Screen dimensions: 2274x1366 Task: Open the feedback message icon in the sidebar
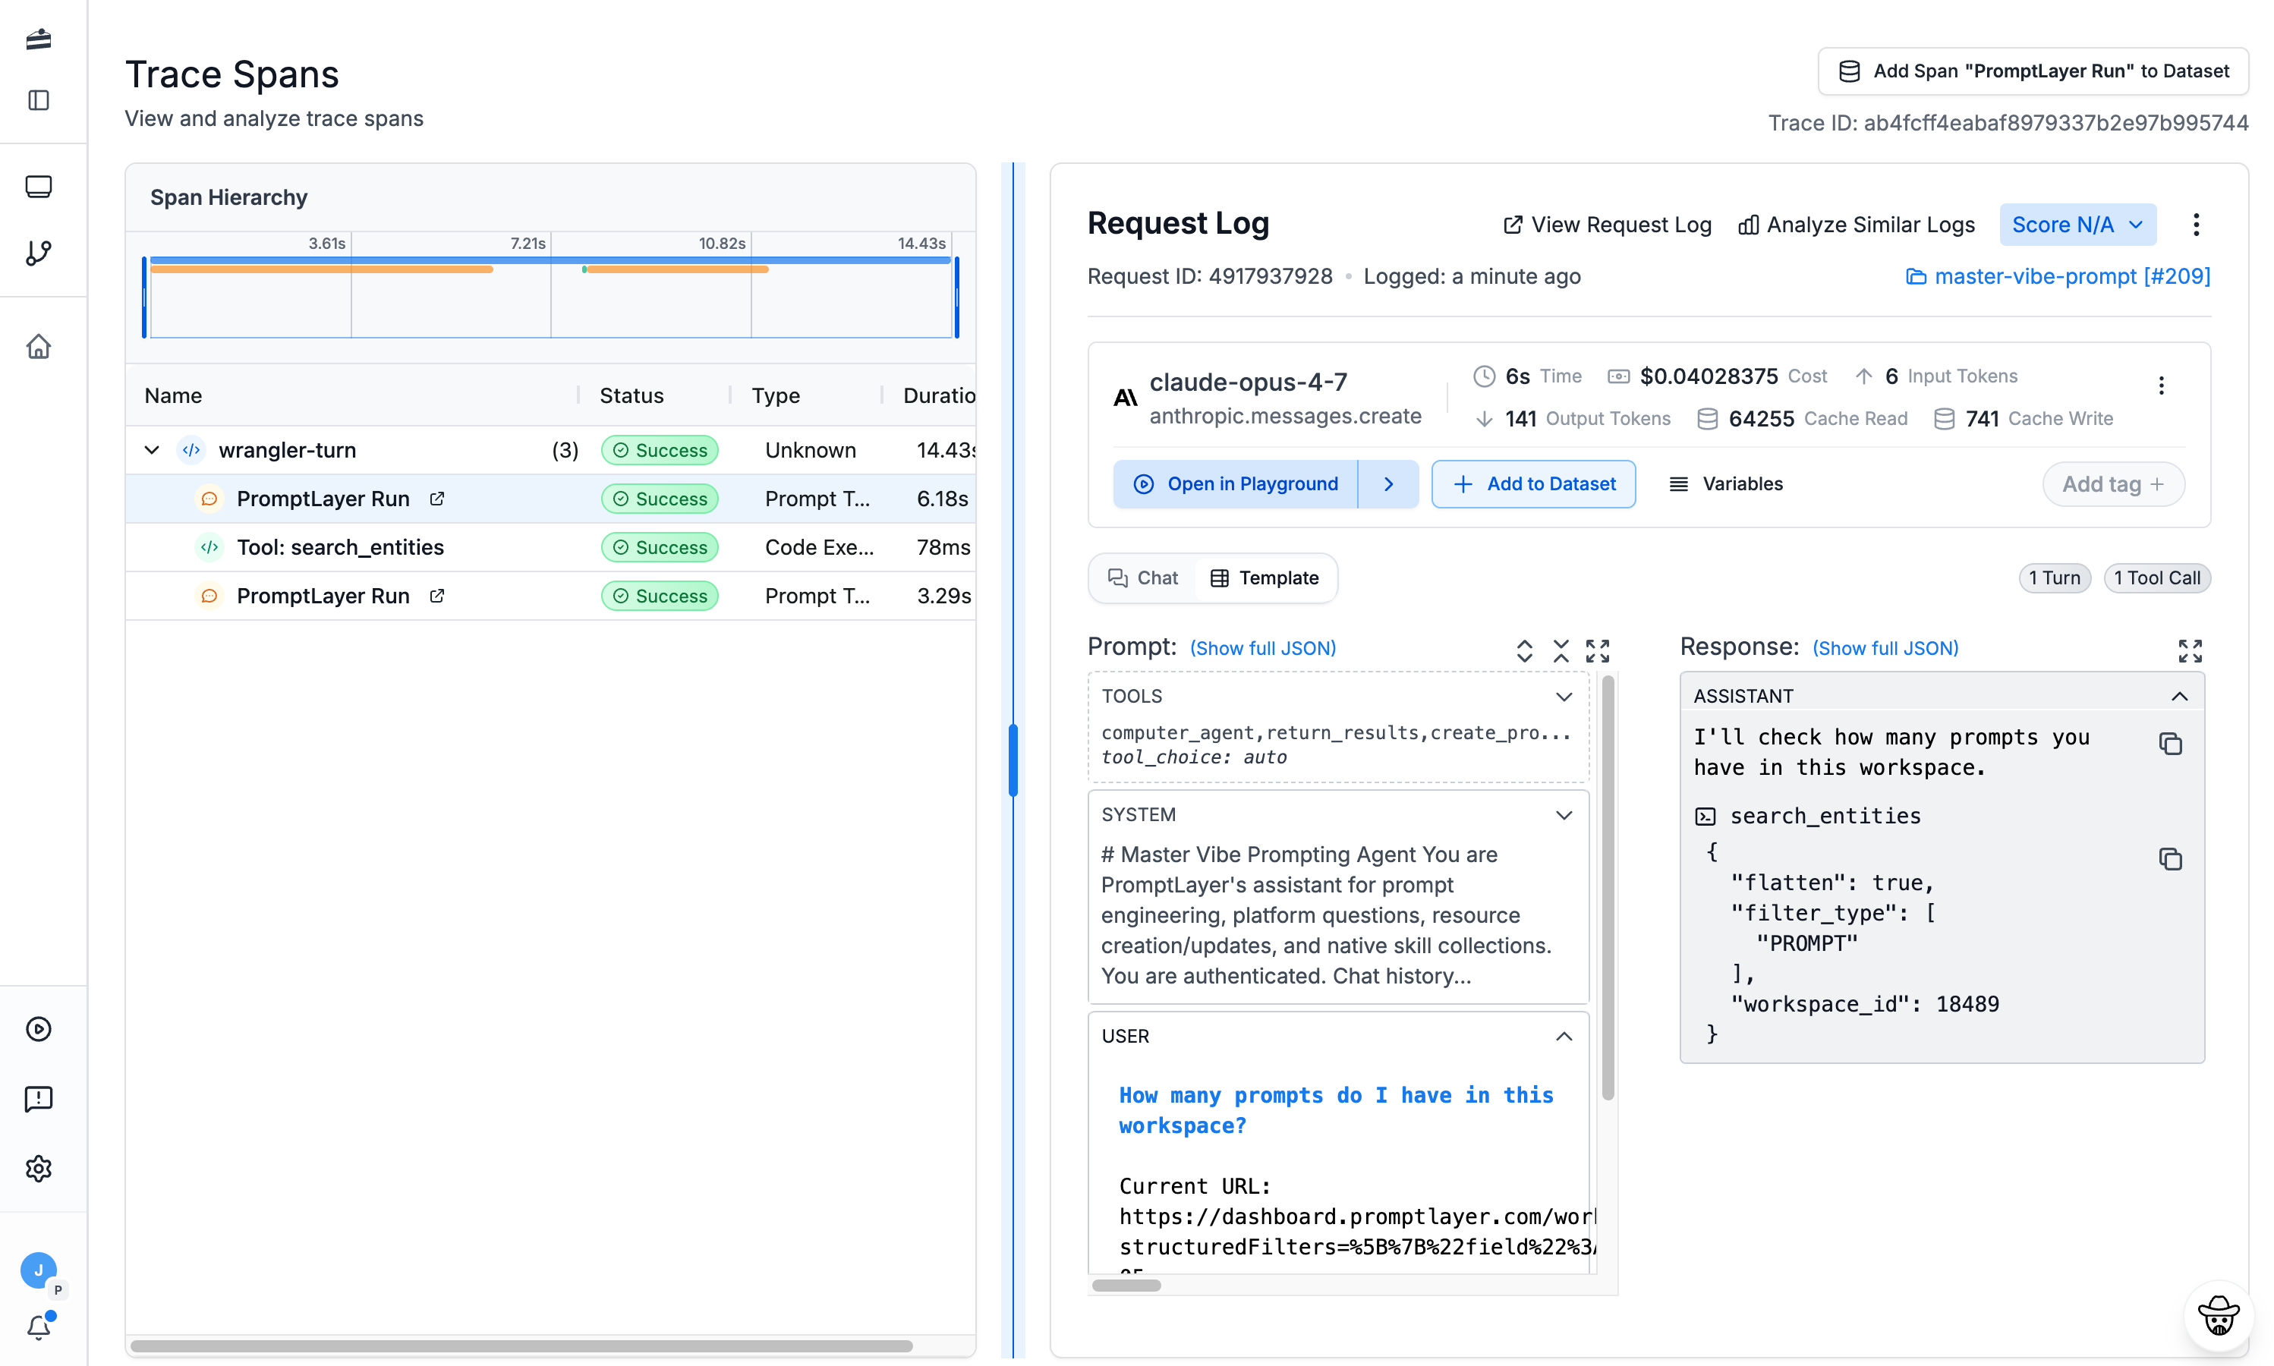tap(39, 1098)
